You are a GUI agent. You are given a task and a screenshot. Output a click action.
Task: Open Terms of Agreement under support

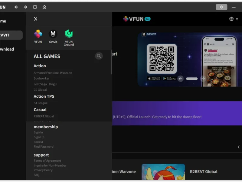pos(47,161)
